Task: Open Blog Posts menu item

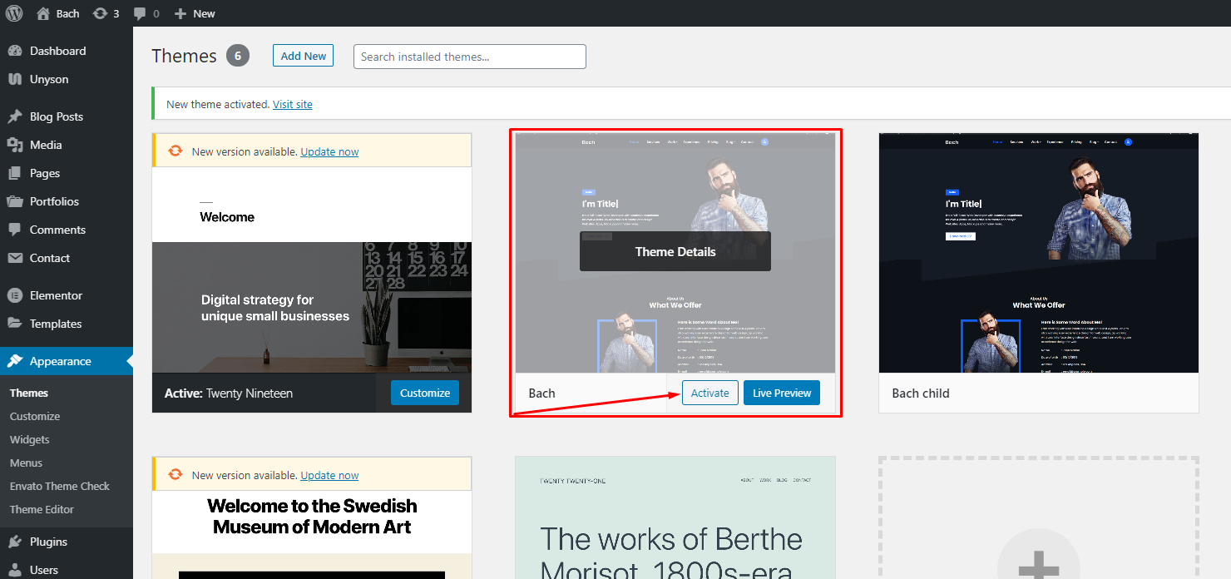Action: (67, 116)
